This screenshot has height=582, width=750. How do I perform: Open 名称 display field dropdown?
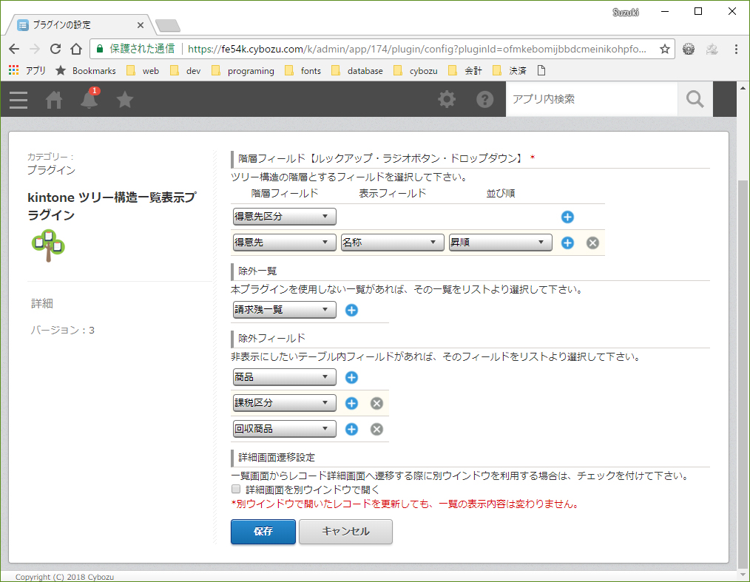coord(393,243)
